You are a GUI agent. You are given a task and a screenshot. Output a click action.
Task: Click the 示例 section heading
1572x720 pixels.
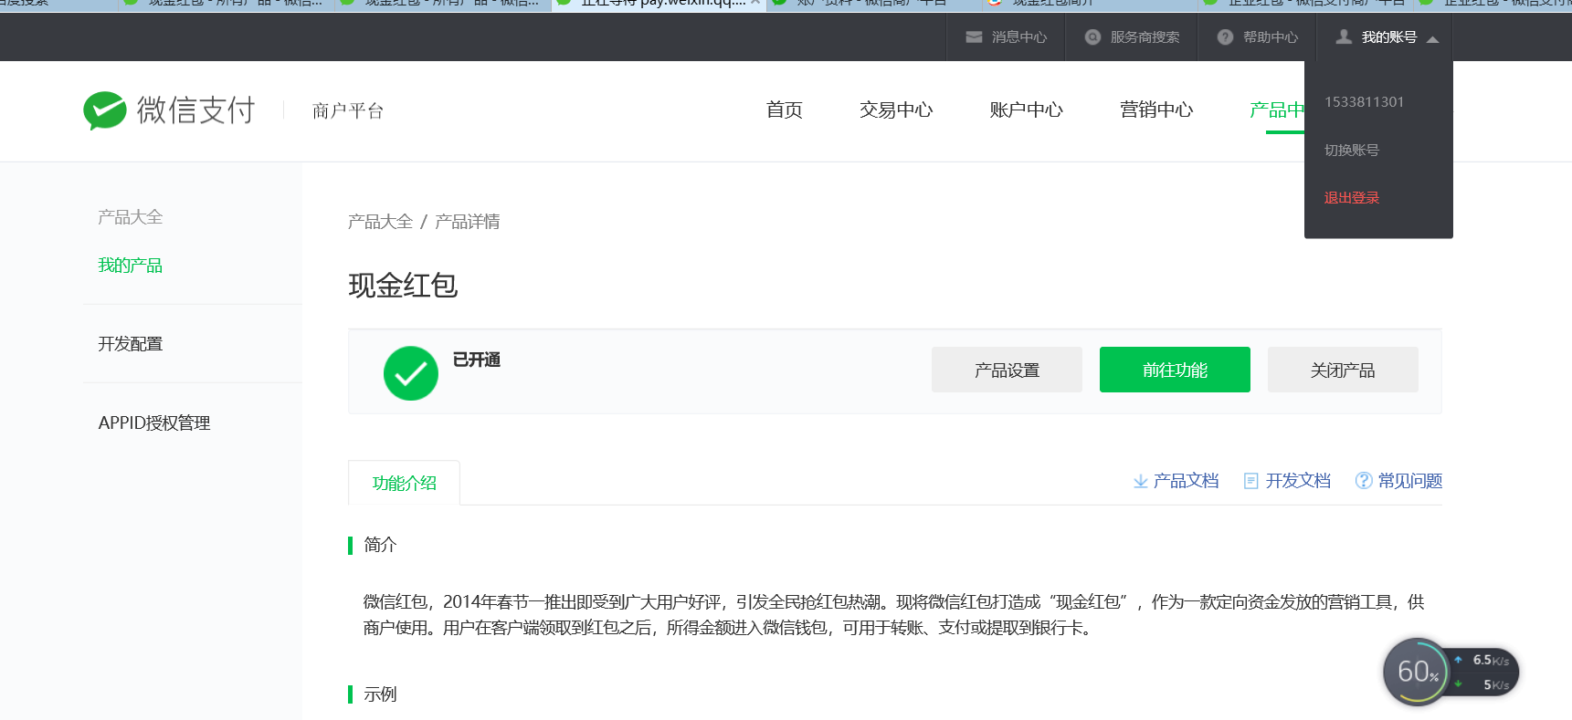tap(380, 694)
